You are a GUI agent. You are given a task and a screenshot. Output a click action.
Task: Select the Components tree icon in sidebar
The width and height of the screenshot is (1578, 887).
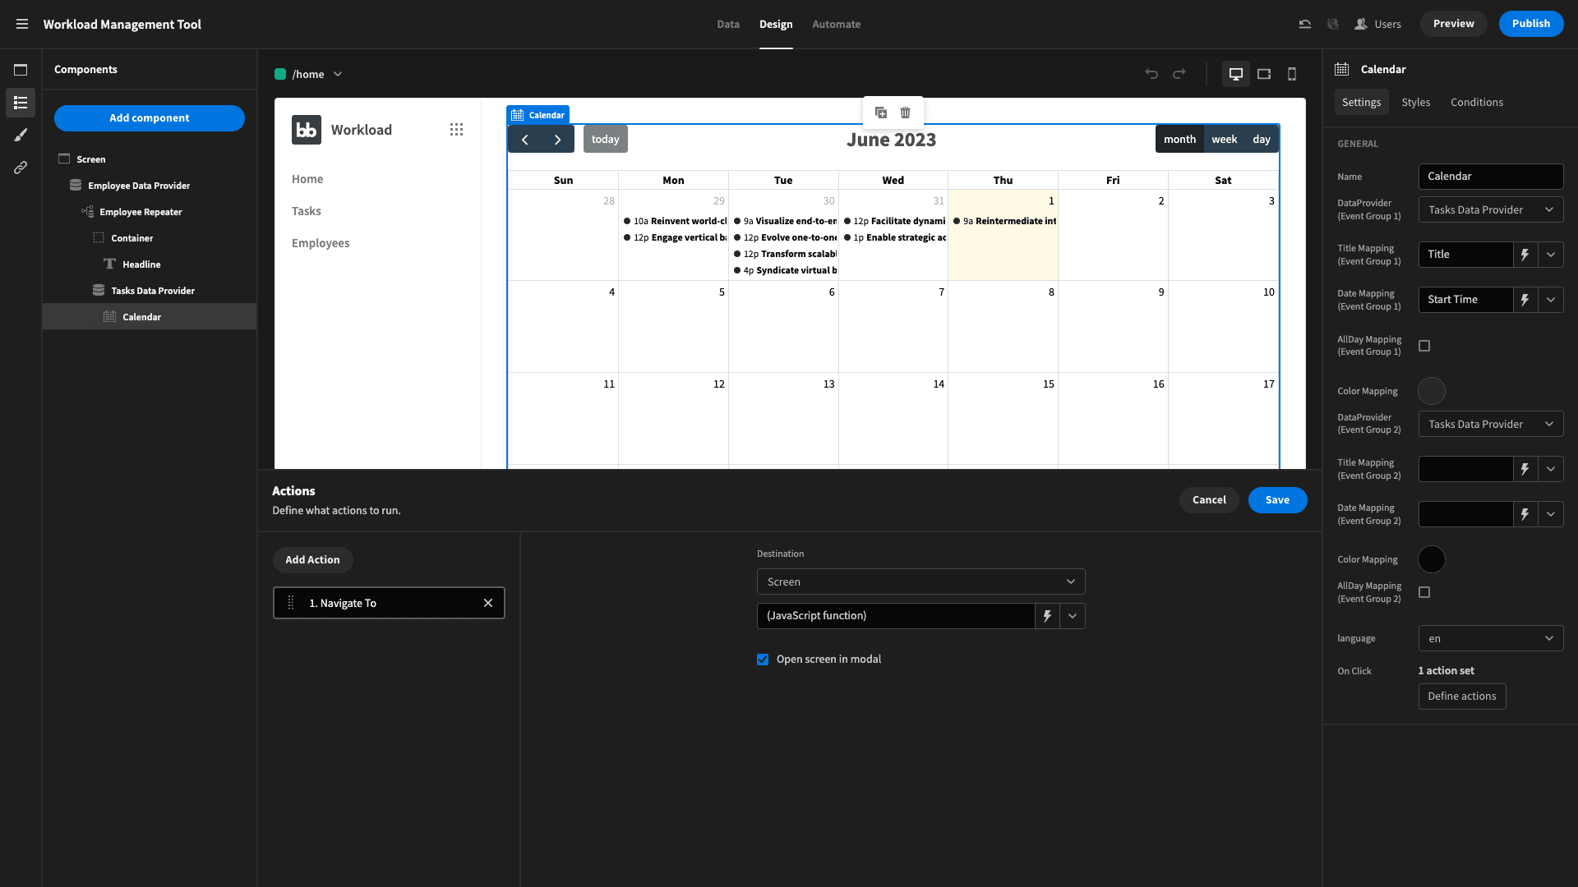(x=21, y=103)
